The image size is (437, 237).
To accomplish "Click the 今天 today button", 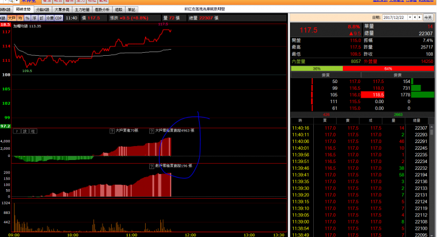I will [428, 17].
